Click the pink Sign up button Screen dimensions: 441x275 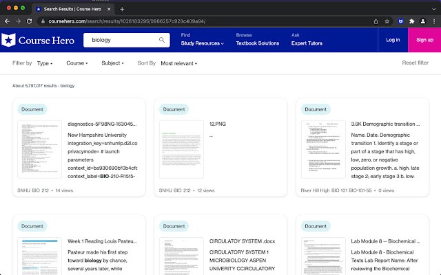tap(424, 40)
